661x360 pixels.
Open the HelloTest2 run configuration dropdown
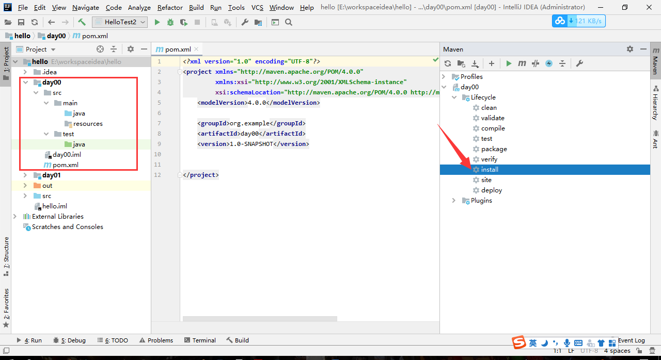120,22
